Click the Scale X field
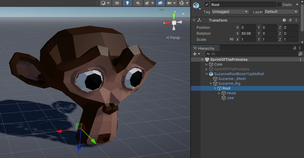 248,39
